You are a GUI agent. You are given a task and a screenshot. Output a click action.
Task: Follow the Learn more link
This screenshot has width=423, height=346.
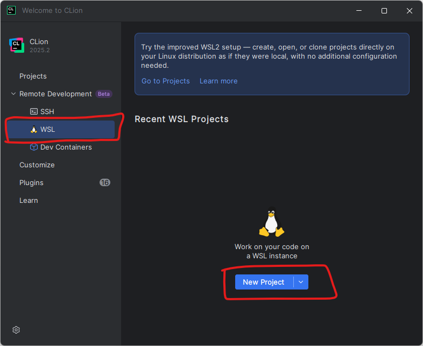[218, 81]
